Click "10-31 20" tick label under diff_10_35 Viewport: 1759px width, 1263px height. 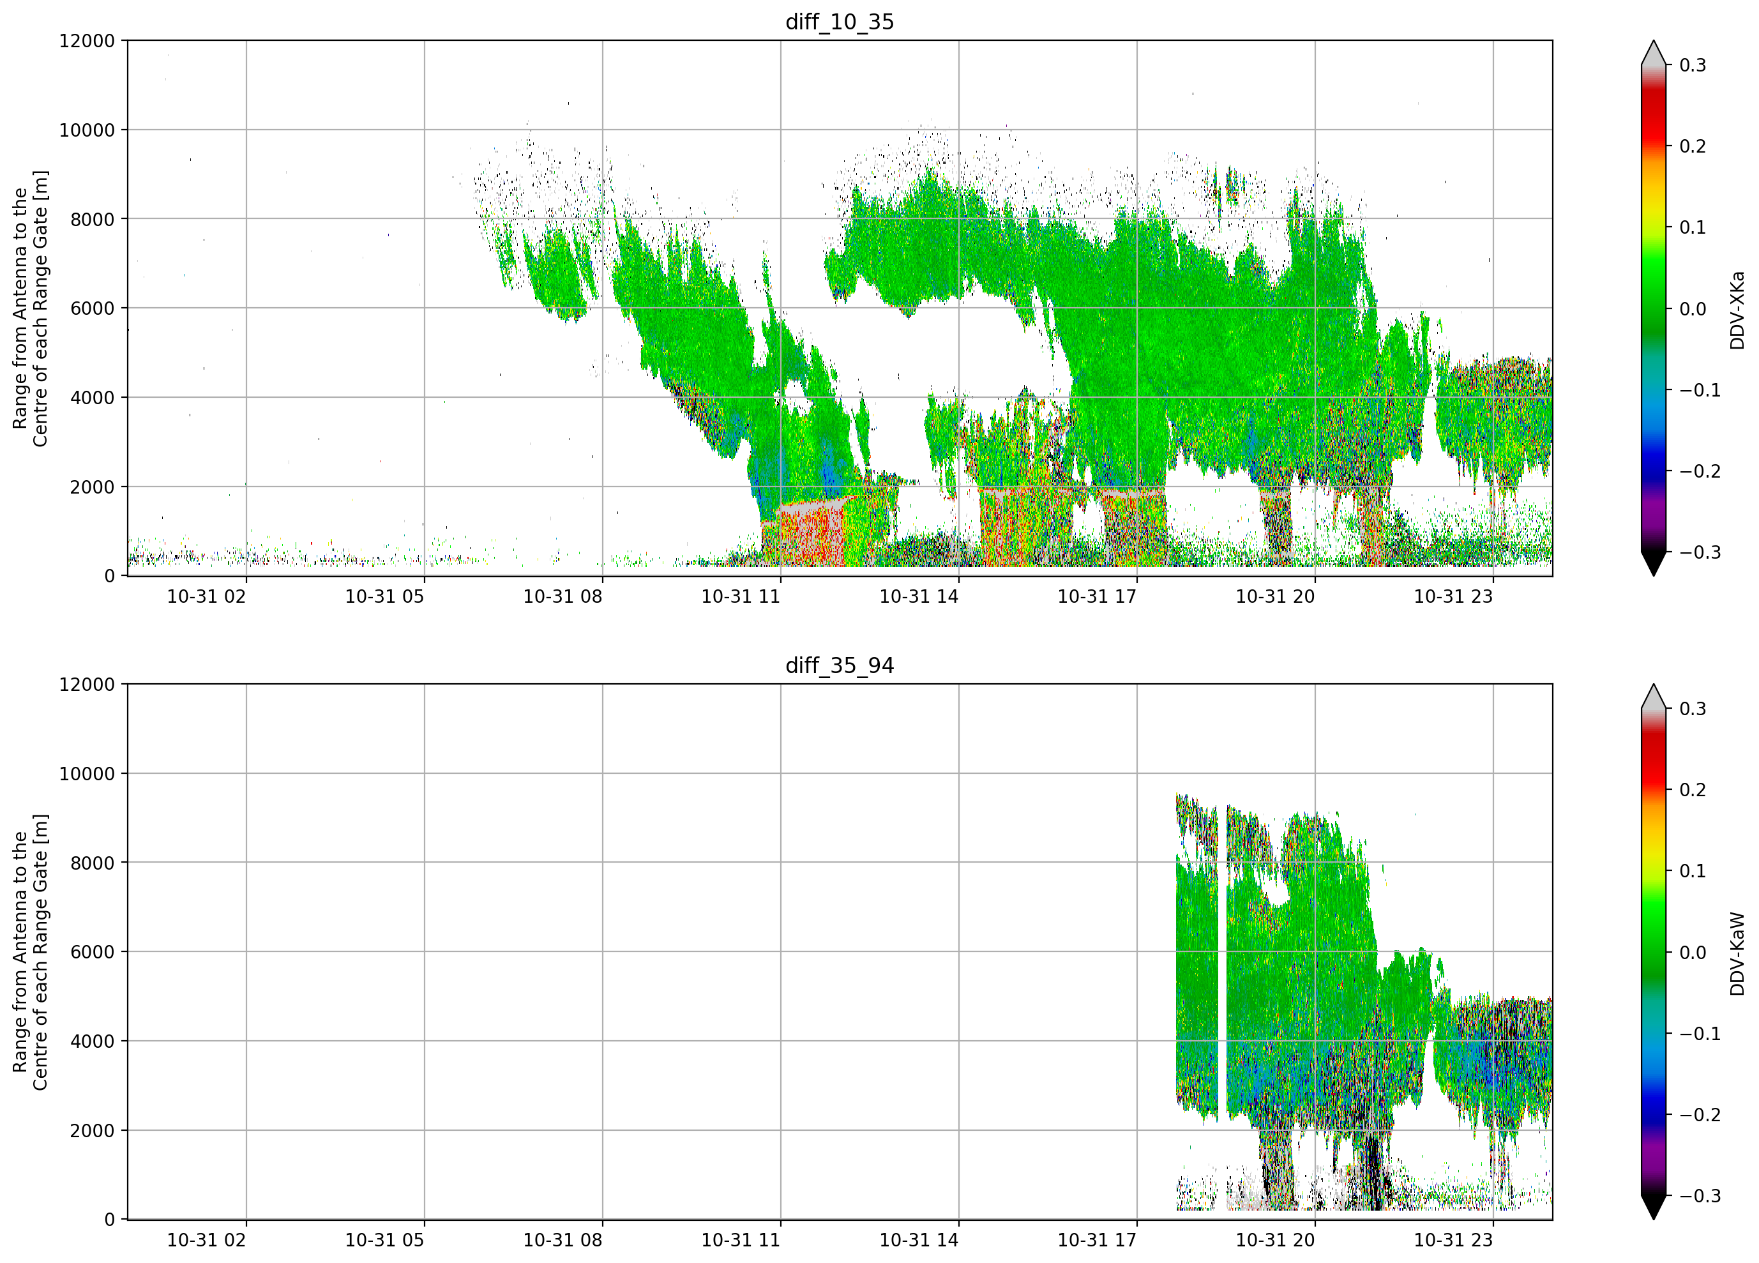(x=1275, y=596)
